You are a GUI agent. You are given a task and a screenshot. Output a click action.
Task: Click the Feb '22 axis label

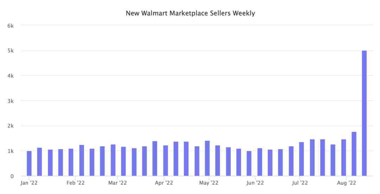(x=76, y=183)
